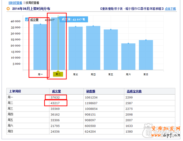Click the 成交量: 43 217 笔 tooltip
The height and width of the screenshot is (141, 183).
[74, 19]
